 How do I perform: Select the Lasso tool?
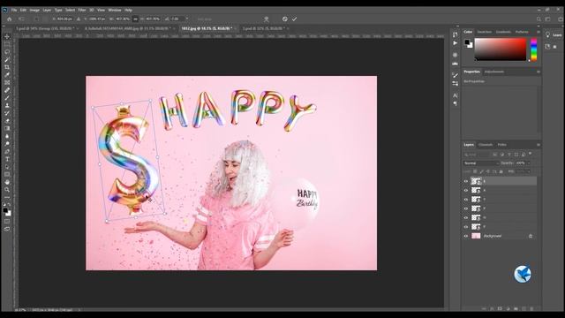7,52
